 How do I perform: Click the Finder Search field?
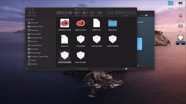(x=125, y=13)
